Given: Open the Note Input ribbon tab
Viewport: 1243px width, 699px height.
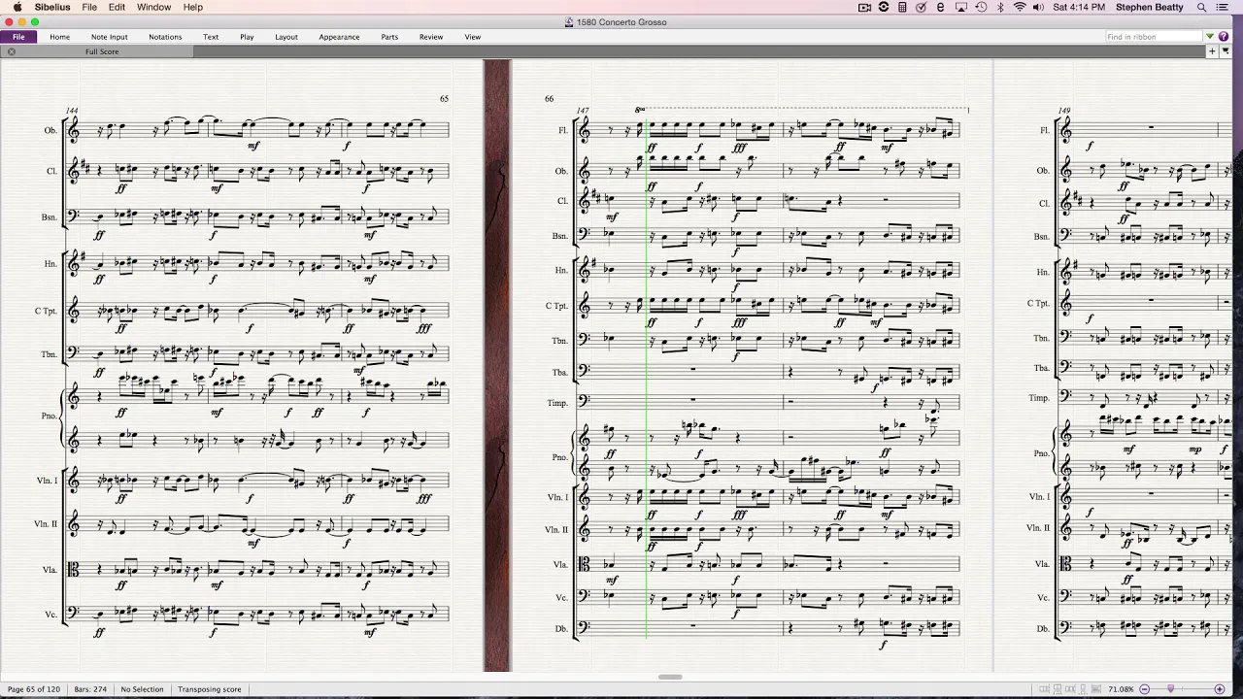Looking at the screenshot, I should click(x=110, y=37).
